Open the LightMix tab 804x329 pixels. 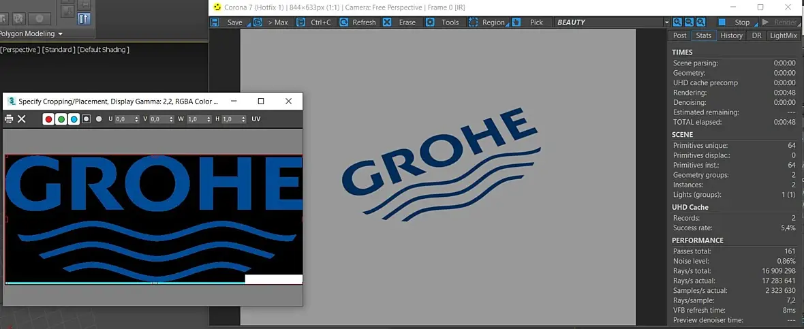coord(784,35)
